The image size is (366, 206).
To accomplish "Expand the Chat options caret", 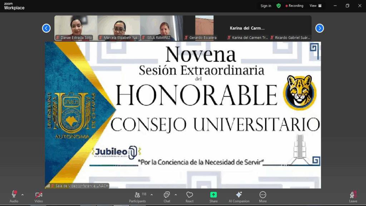I will [175, 195].
